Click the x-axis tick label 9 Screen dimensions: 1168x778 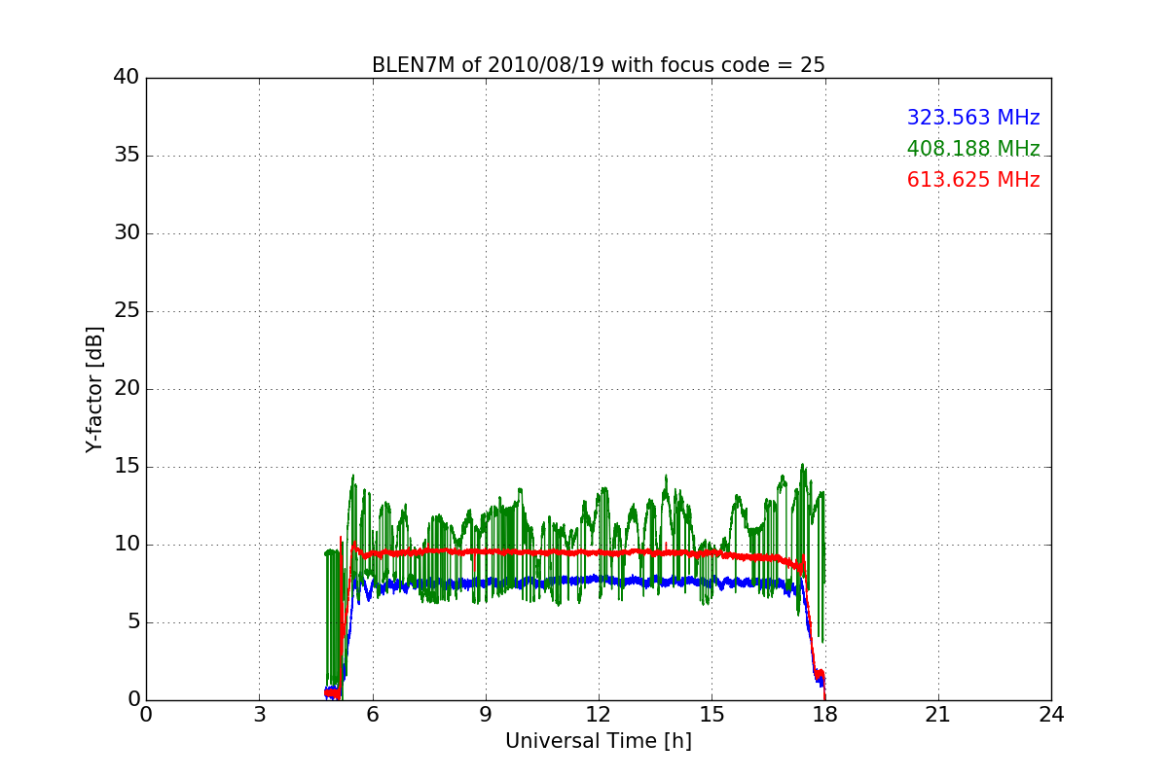(485, 715)
